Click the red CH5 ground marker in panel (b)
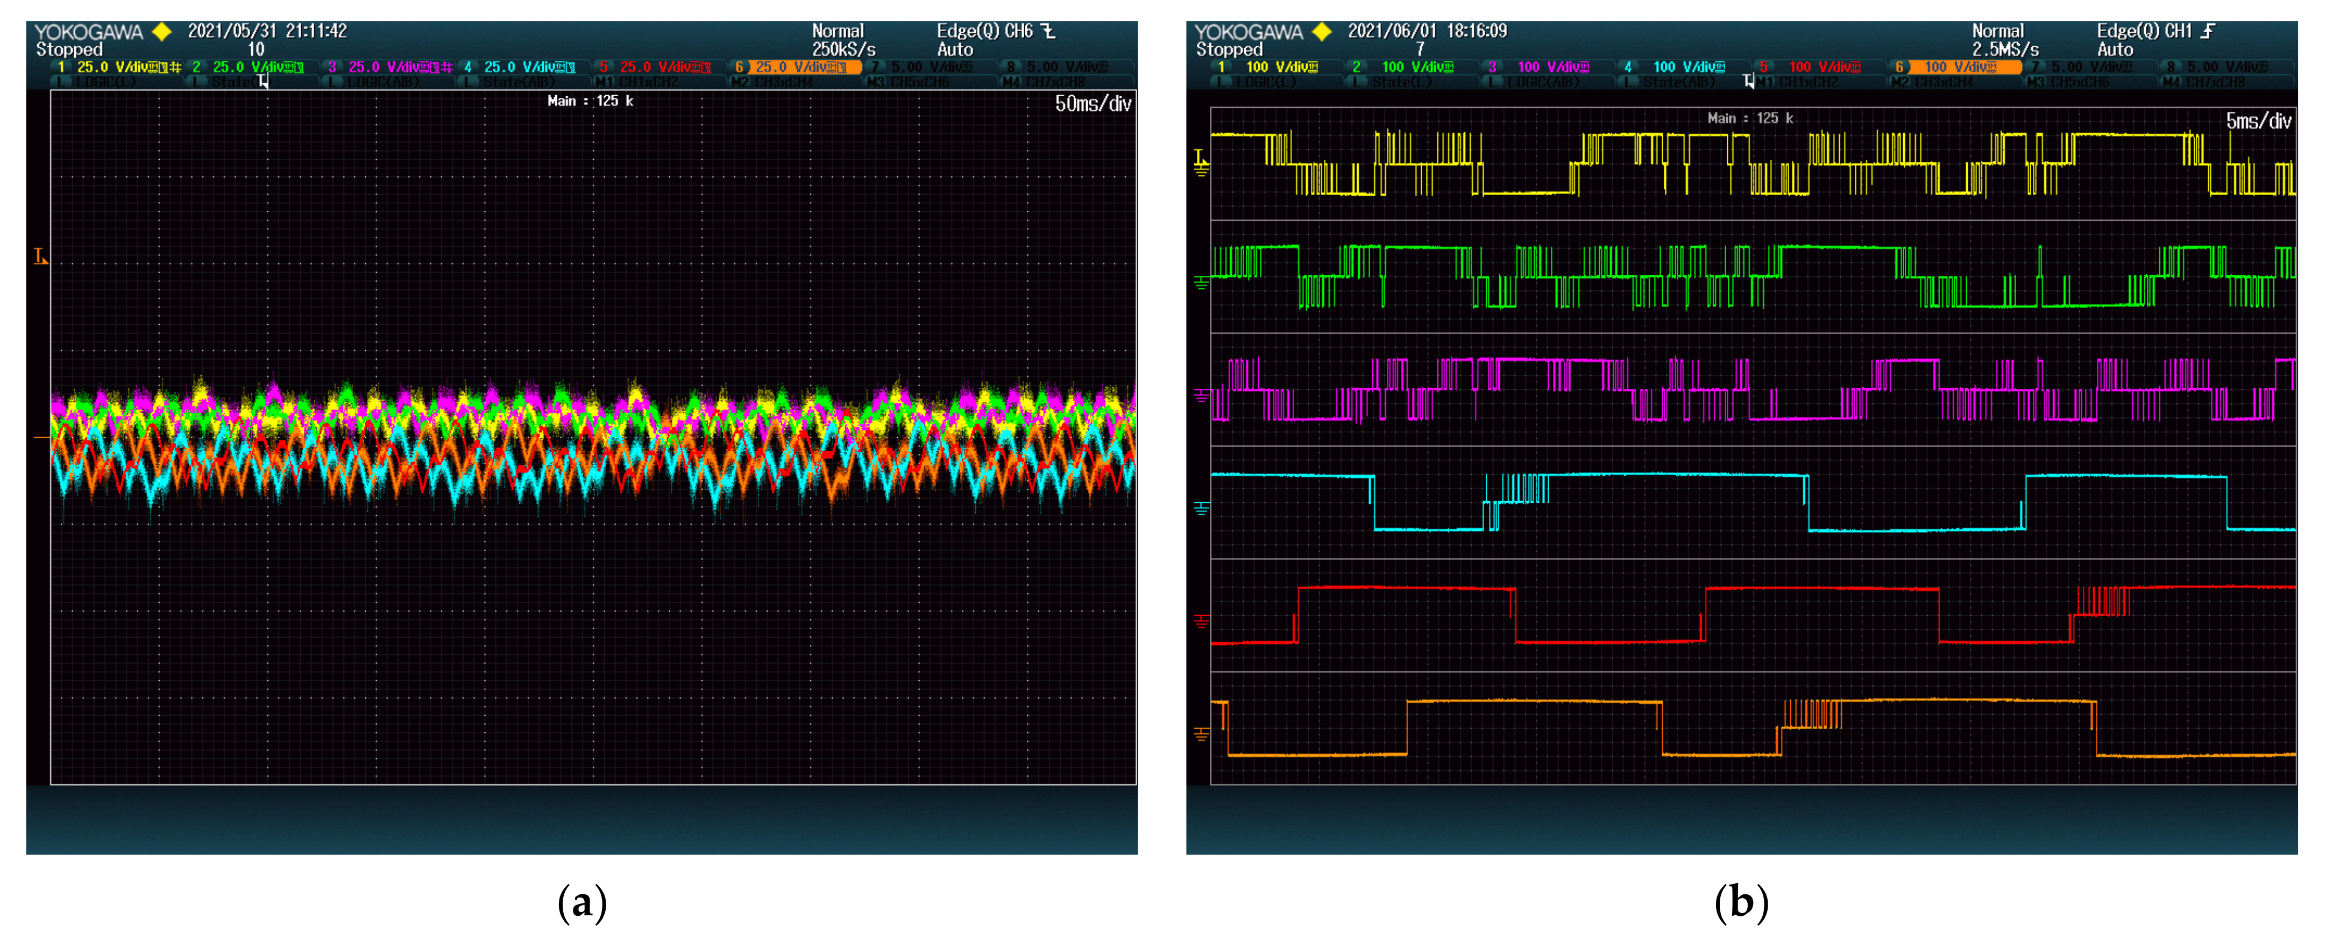Image resolution: width=2326 pixels, height=940 pixels. [x=1201, y=621]
